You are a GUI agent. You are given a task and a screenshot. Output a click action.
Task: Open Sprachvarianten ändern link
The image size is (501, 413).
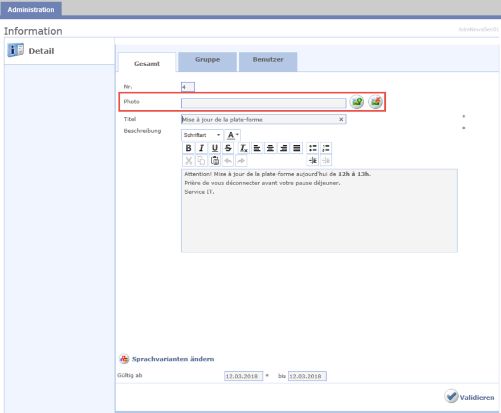(x=173, y=359)
